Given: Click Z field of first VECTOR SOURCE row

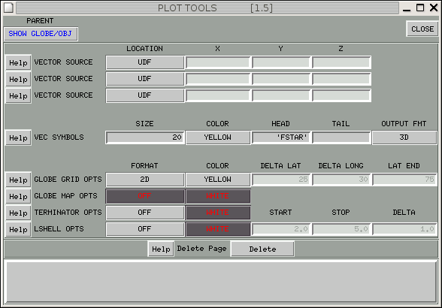Looking at the screenshot, I should (x=341, y=62).
